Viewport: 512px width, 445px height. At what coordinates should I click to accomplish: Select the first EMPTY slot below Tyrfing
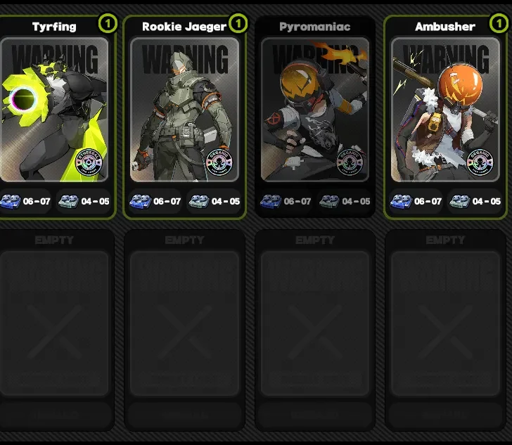pyautogui.click(x=55, y=330)
